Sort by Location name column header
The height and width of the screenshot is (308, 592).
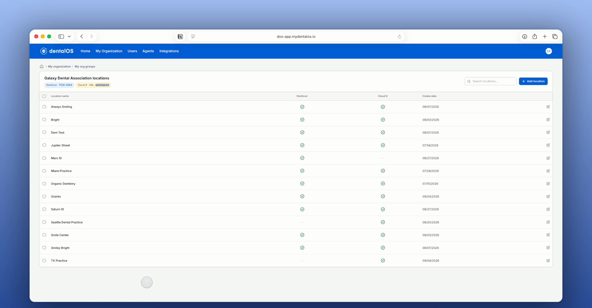(x=60, y=96)
